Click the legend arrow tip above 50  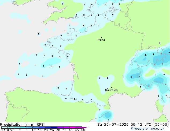(x=85, y=128)
